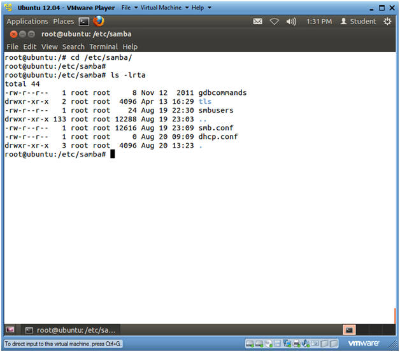This screenshot has height=352, width=400.
Task: Click the gdbcommands file name
Action: (x=222, y=93)
